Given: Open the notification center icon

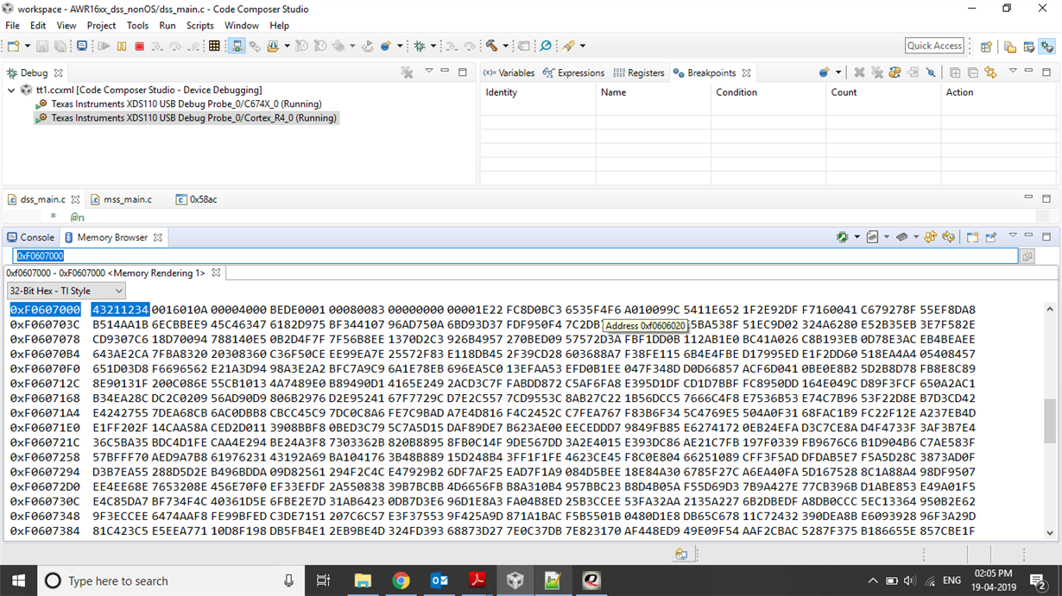Looking at the screenshot, I should [x=1039, y=580].
